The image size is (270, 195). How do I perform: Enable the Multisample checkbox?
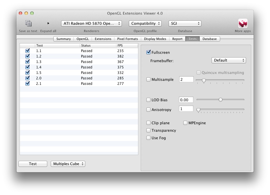[148, 79]
